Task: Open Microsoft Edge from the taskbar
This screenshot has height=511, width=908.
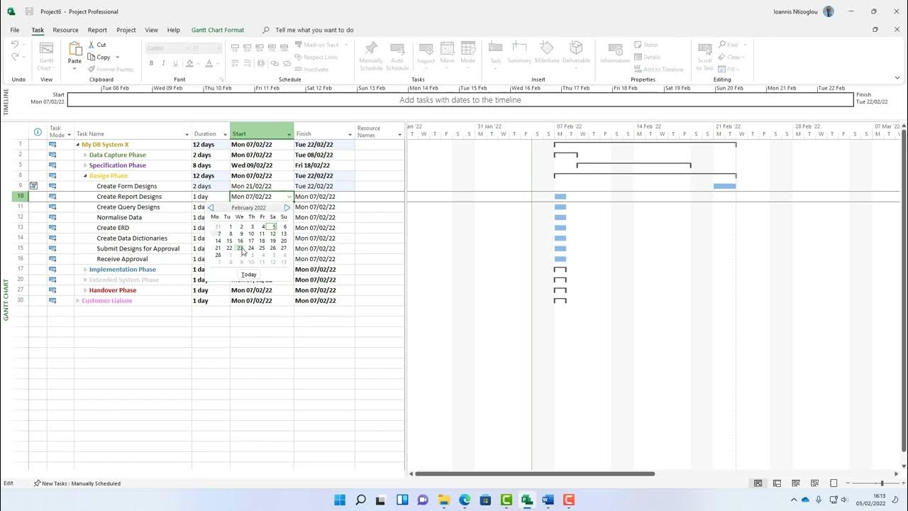Action: pos(465,500)
